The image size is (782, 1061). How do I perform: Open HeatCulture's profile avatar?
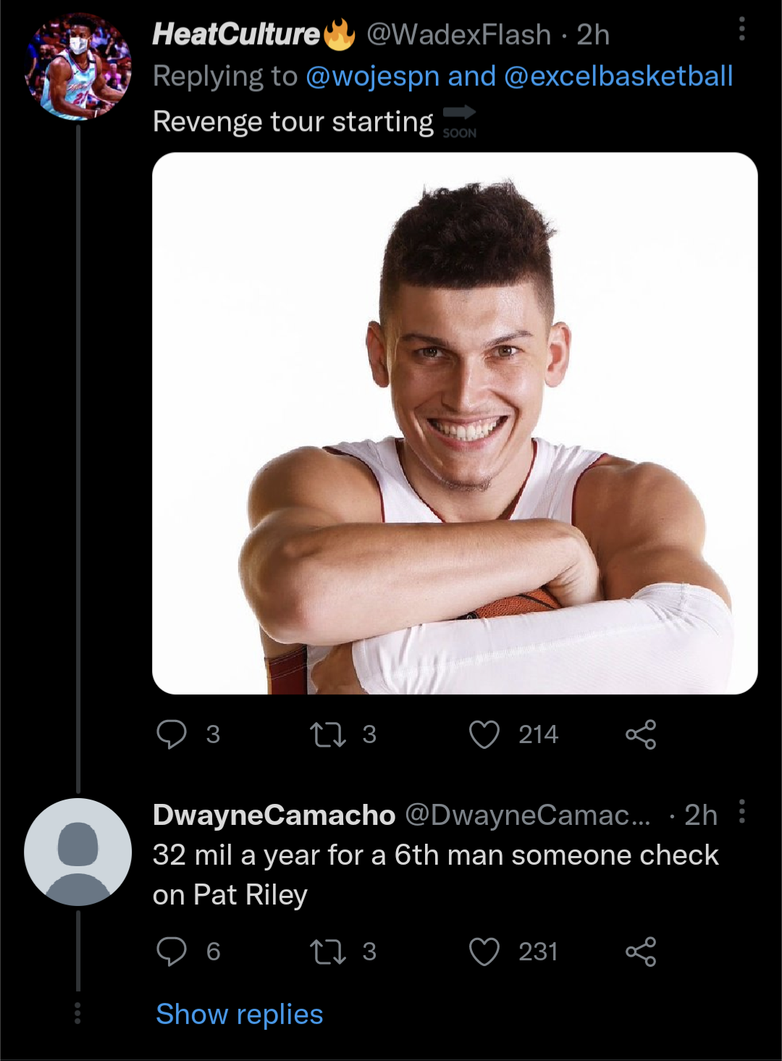click(x=78, y=65)
